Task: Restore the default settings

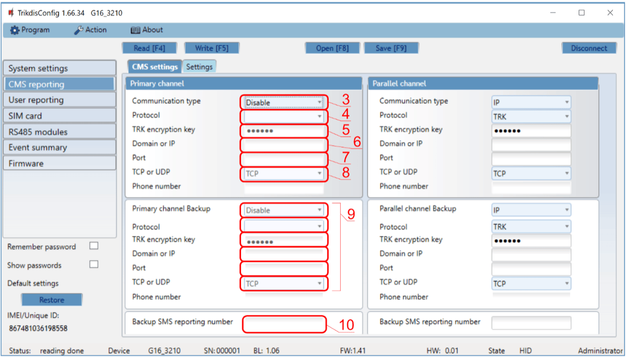Action: tap(52, 300)
